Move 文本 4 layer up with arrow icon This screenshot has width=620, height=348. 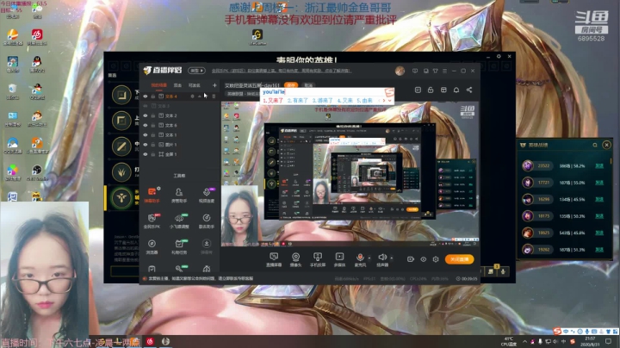200,96
